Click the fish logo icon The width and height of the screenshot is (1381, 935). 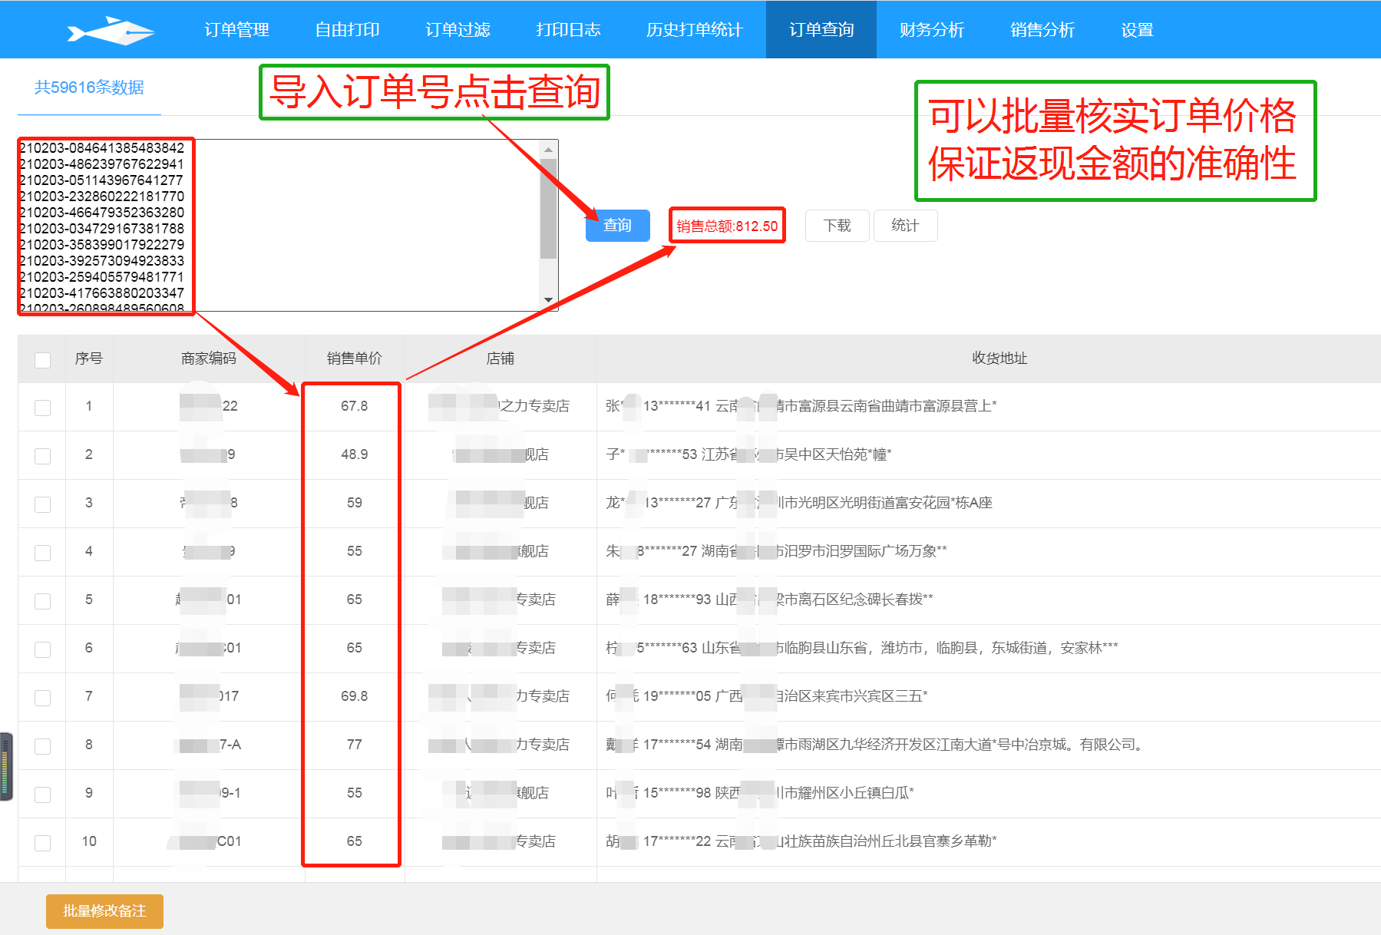point(111,31)
